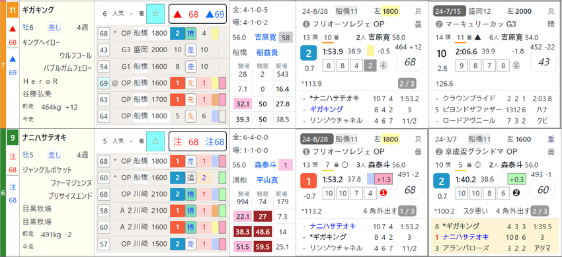Open the blue ギガキング link in the result list
The height and width of the screenshot is (257, 562).
pyautogui.click(x=326, y=109)
